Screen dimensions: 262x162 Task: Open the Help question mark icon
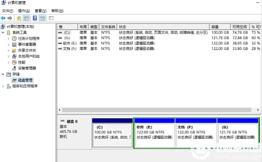[x=35, y=18]
